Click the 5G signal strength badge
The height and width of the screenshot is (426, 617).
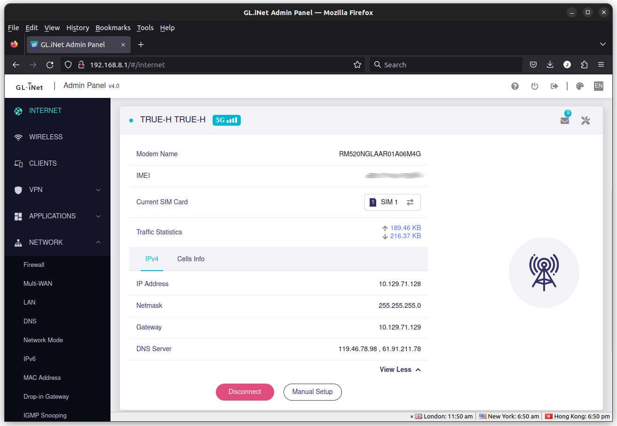click(227, 120)
